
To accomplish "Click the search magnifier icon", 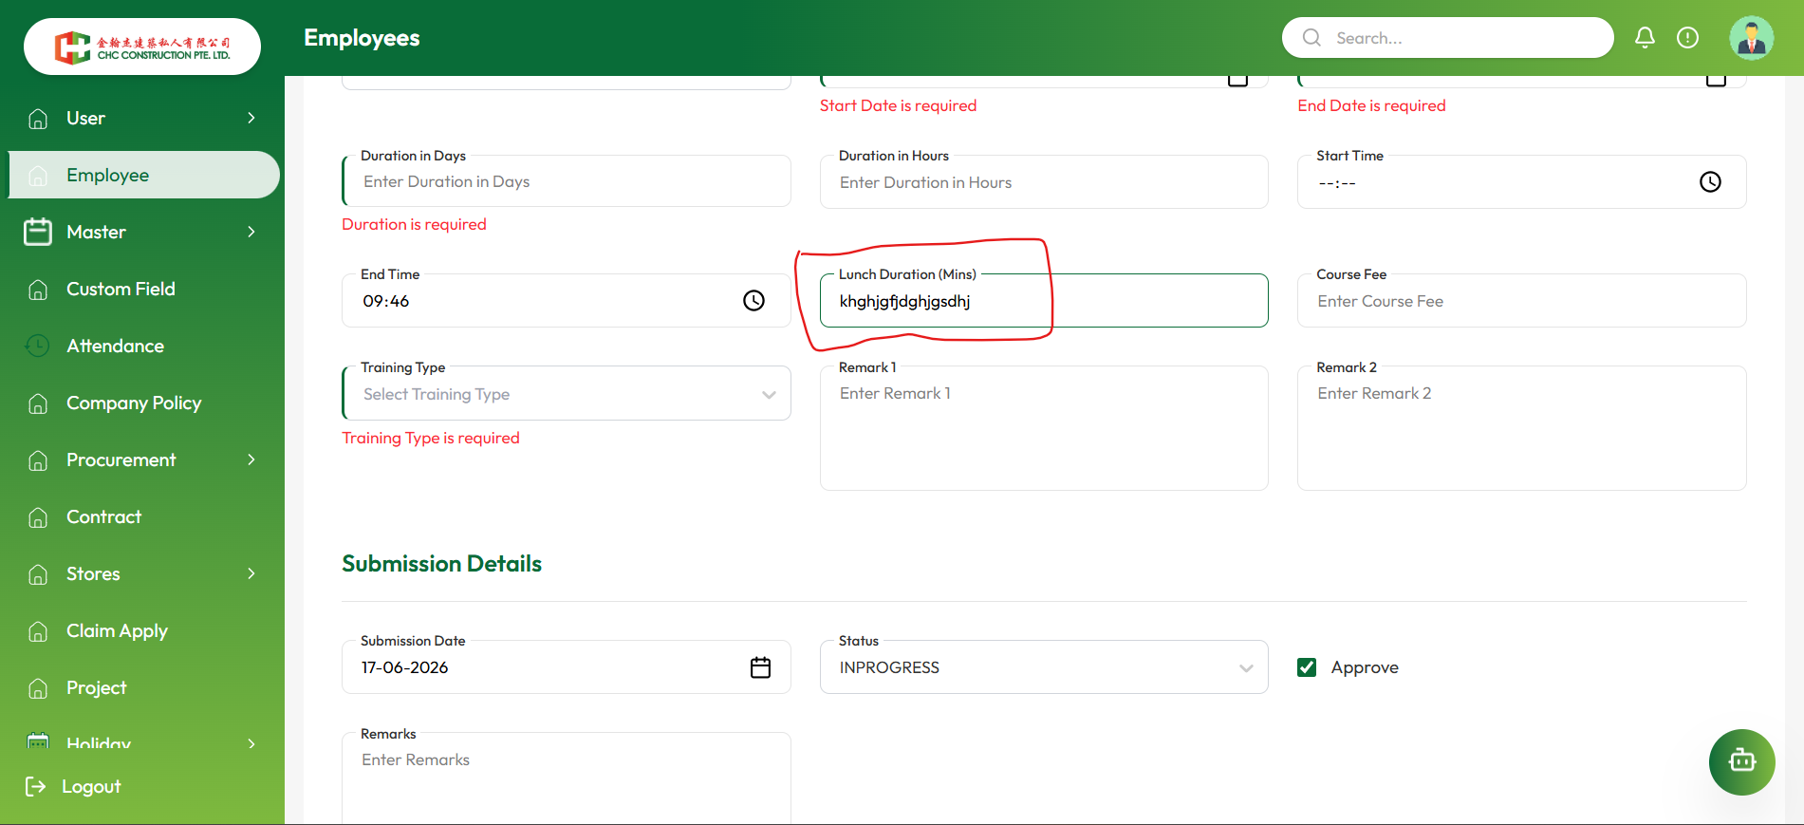I will [x=1311, y=38].
